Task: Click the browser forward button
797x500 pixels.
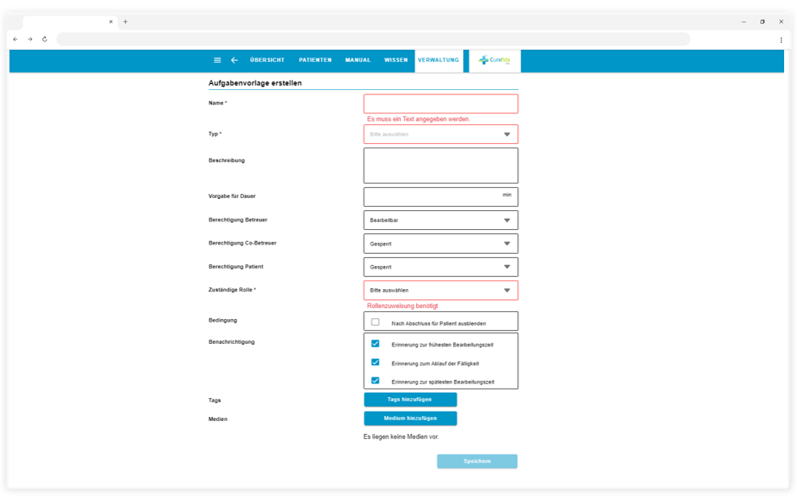Action: pyautogui.click(x=30, y=39)
